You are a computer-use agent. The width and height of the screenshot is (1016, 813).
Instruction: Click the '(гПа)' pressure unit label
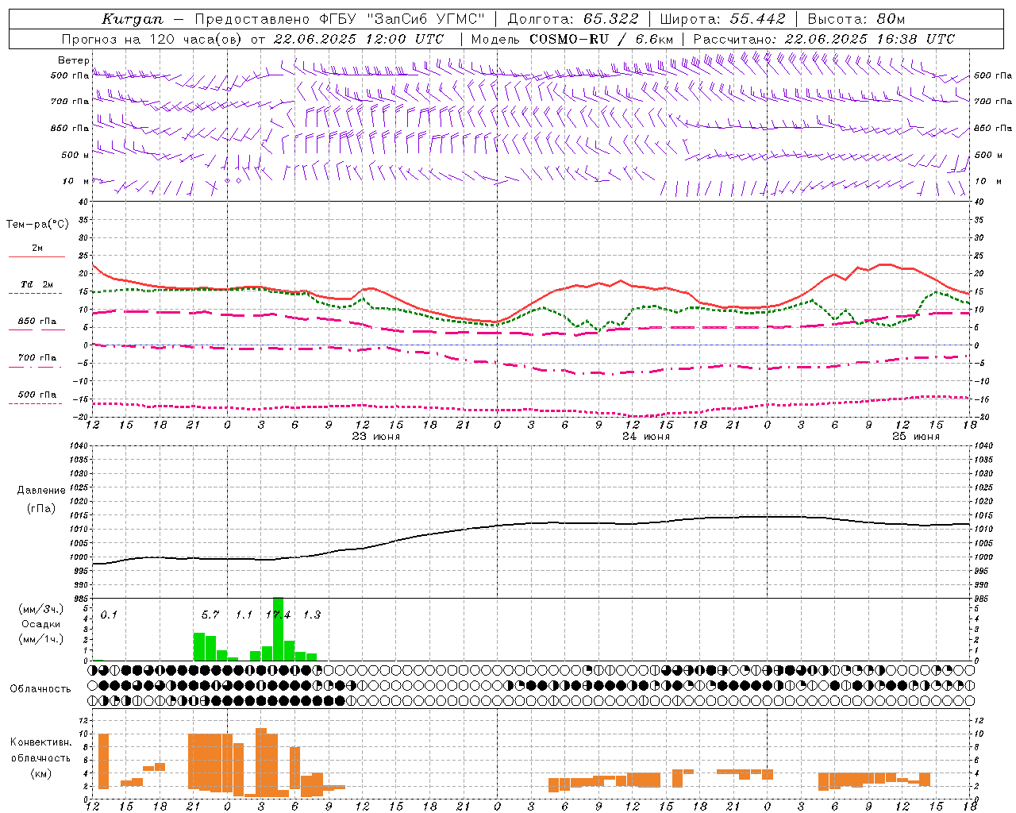[x=41, y=509]
